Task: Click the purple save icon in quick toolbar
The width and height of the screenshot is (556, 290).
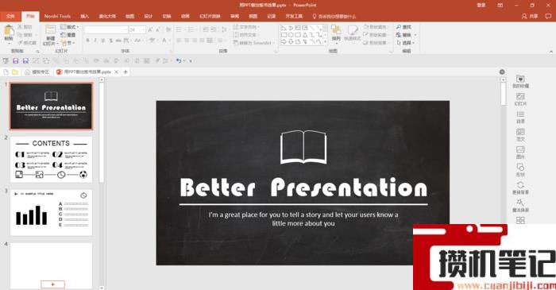Action: (x=16, y=61)
